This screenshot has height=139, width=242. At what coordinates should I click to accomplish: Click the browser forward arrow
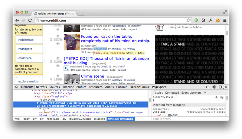24,20
